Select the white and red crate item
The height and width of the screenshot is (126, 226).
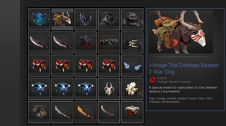132,112
